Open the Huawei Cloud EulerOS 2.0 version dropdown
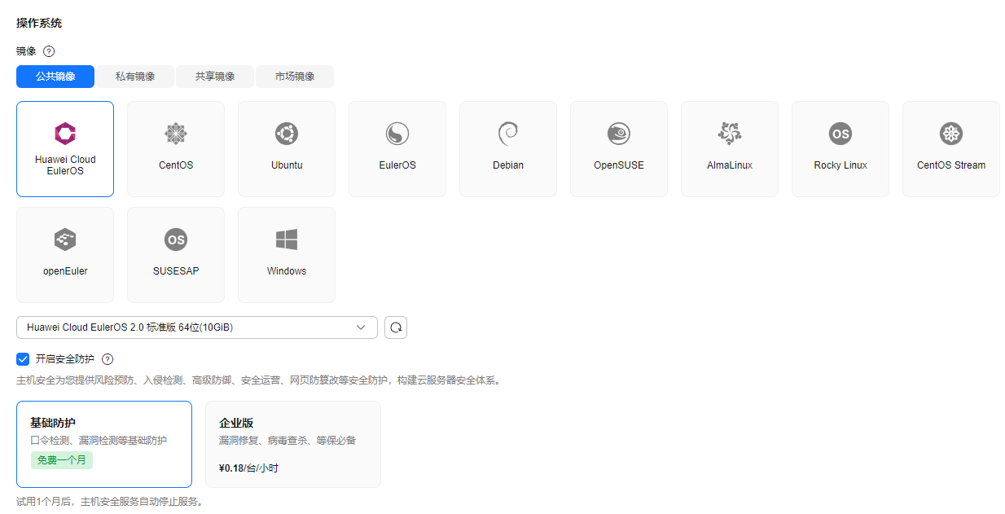This screenshot has height=514, width=1005. pyautogui.click(x=197, y=327)
